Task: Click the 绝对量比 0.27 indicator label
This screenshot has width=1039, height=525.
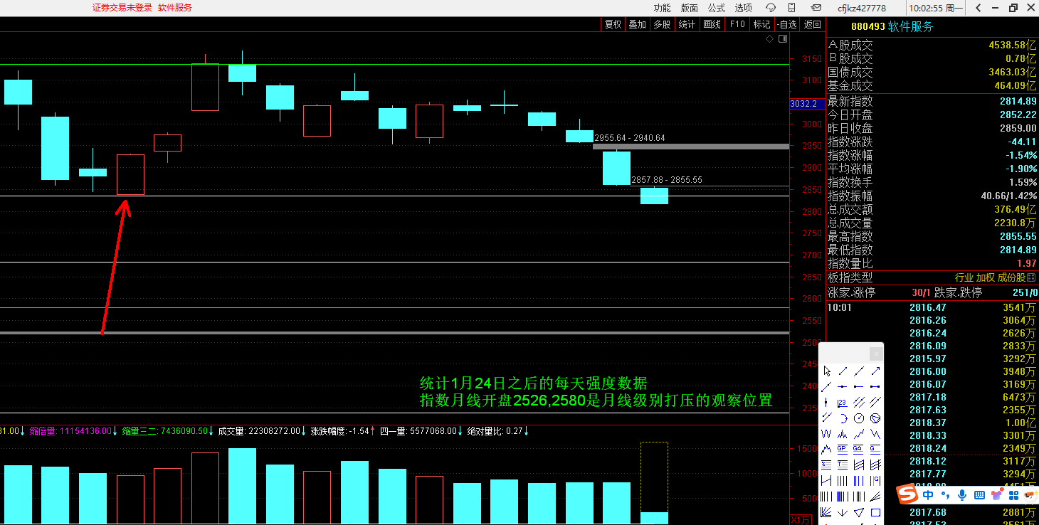Action: [497, 430]
